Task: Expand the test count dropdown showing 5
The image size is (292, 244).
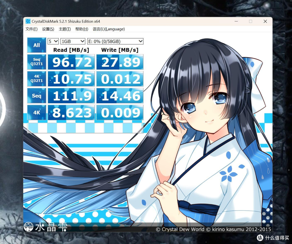Action: click(x=53, y=41)
